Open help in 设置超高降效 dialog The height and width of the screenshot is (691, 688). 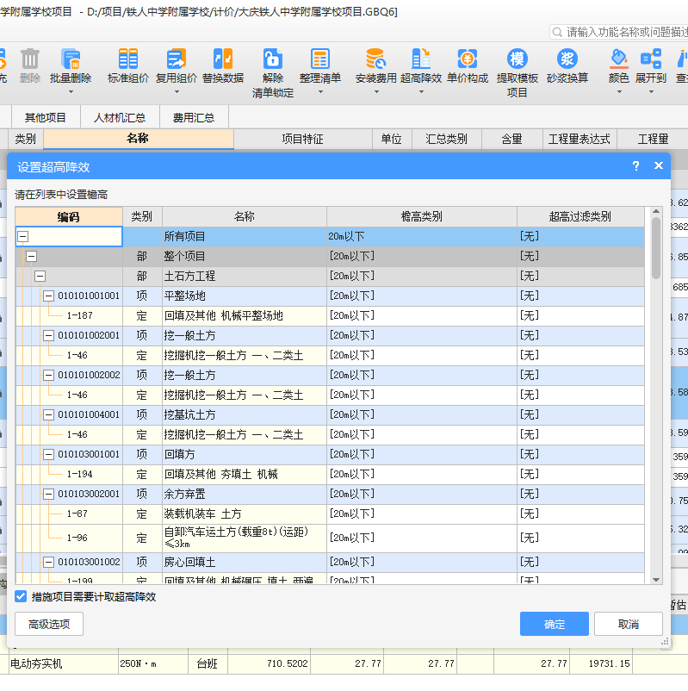[x=635, y=165]
